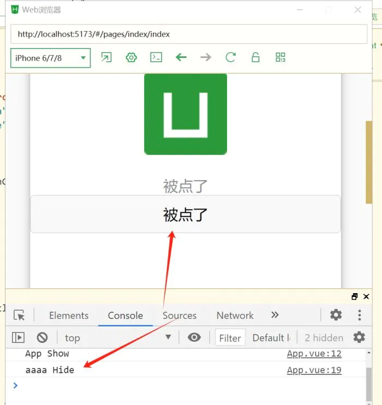Open DevTools settings gear next to tabs
Screen dimensions: 382x405
pos(336,315)
